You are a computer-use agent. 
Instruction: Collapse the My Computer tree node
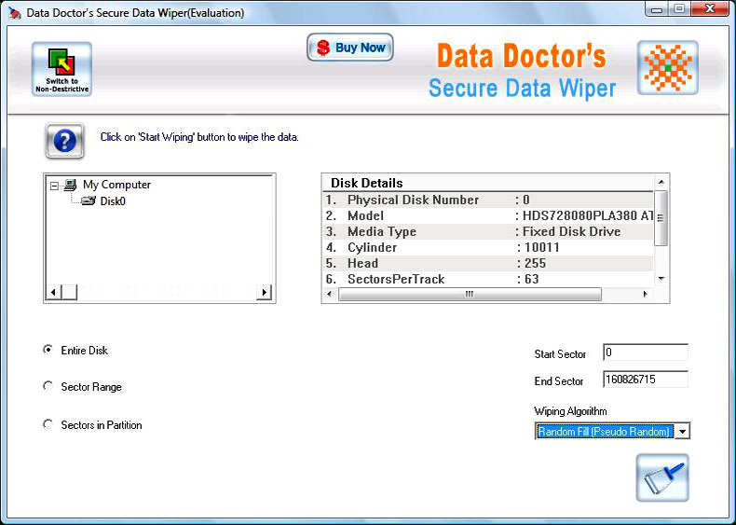tap(54, 186)
